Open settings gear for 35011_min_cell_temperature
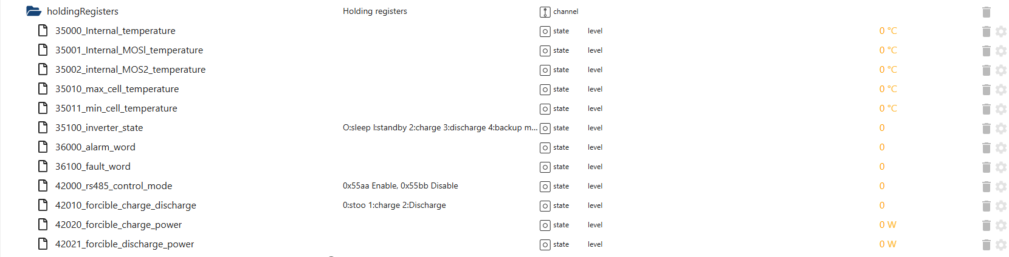The height and width of the screenshot is (257, 1009). [x=1000, y=108]
